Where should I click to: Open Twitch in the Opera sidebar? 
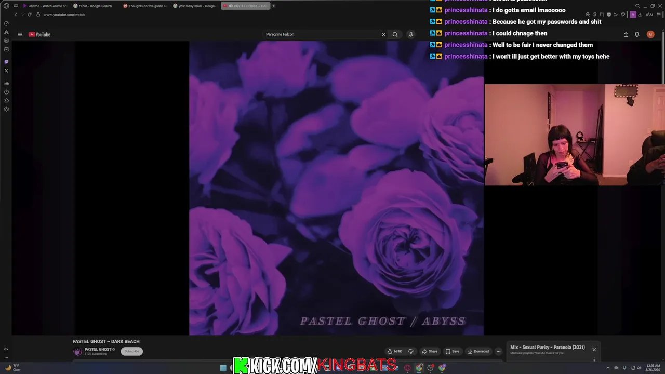pyautogui.click(x=6, y=62)
